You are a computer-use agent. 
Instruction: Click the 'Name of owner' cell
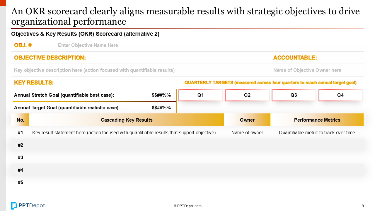coord(247,132)
